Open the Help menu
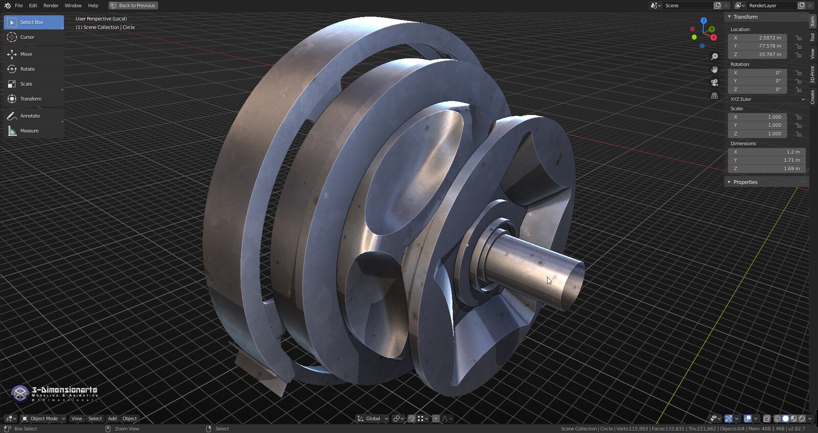The image size is (818, 433). pos(93,5)
